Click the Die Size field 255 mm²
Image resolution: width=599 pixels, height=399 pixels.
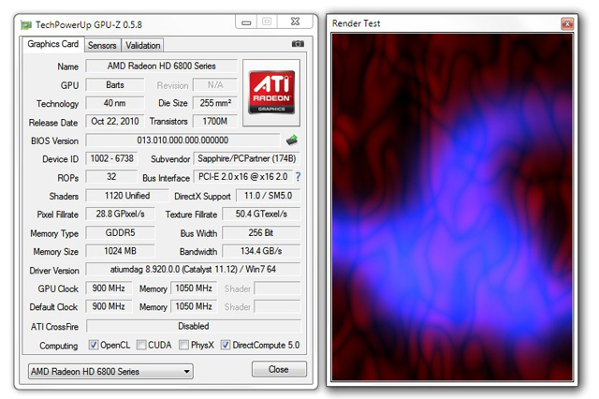[x=215, y=103]
